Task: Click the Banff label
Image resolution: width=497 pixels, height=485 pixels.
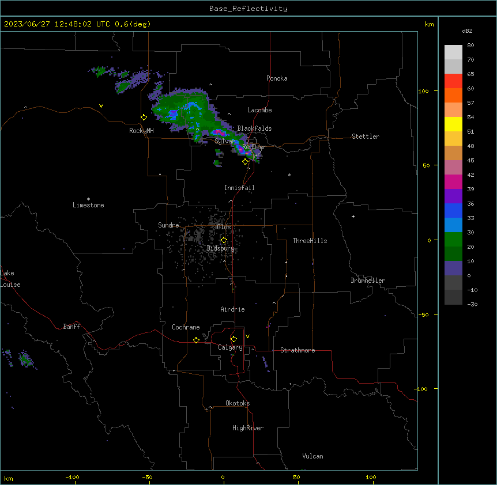Action: click(71, 327)
